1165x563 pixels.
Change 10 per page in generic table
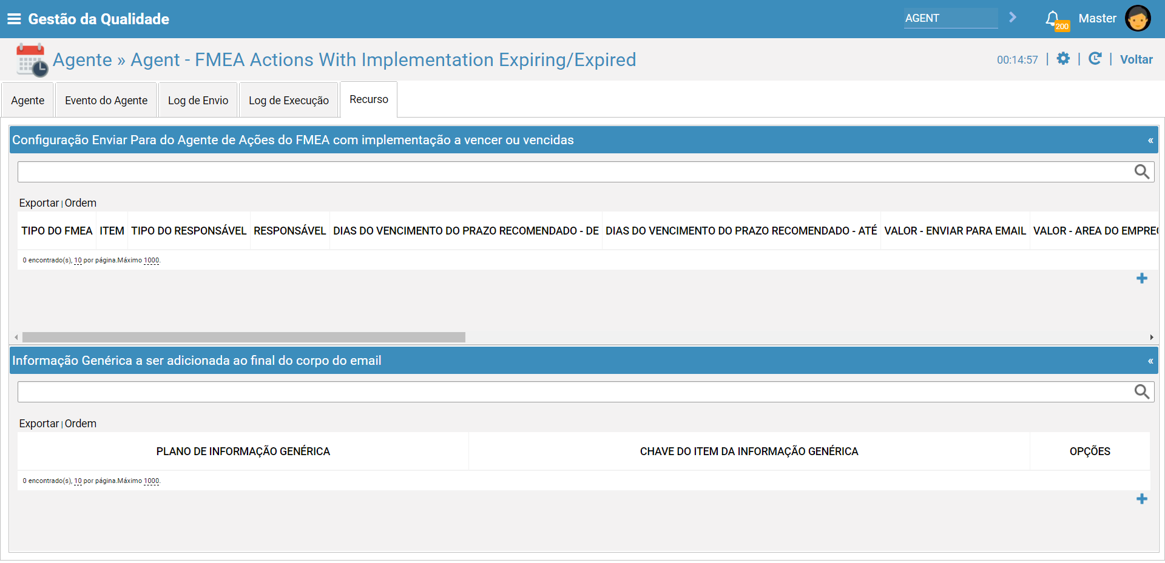78,481
